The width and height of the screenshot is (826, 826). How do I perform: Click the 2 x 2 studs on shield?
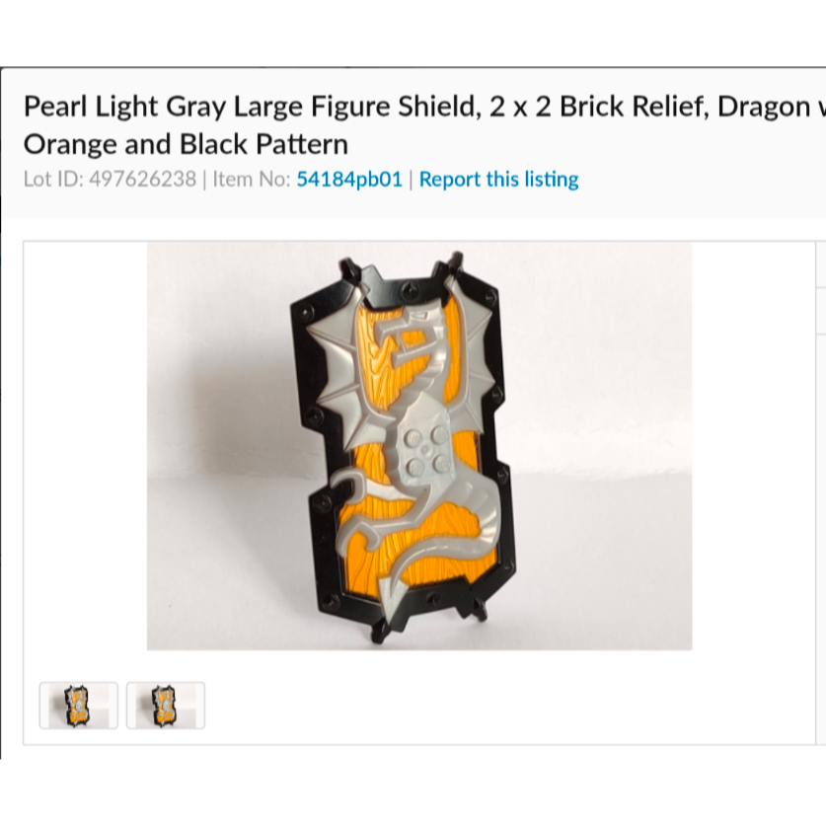coord(423,451)
